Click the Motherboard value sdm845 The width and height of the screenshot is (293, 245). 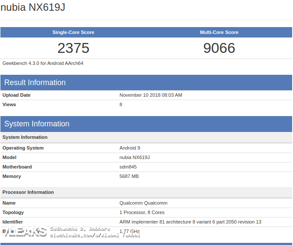coord(128,167)
